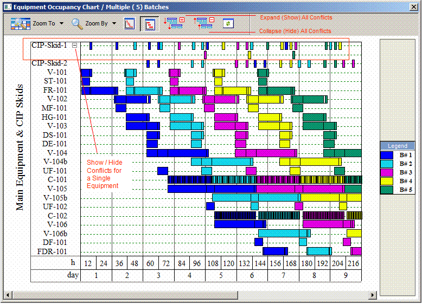Click the Zoom By magnifier icon
This screenshot has width=422, height=304.
(x=77, y=24)
